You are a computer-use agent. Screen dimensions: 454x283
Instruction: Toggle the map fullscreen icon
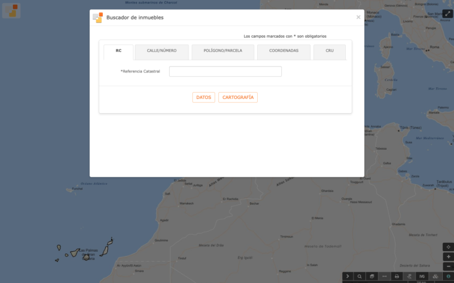(x=447, y=14)
